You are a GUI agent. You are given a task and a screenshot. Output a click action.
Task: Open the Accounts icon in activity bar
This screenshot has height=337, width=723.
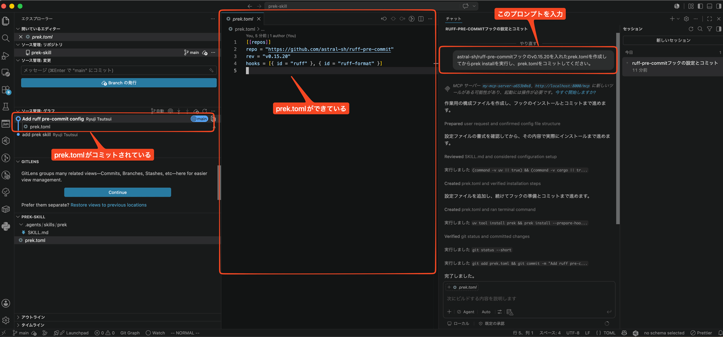(x=6, y=303)
